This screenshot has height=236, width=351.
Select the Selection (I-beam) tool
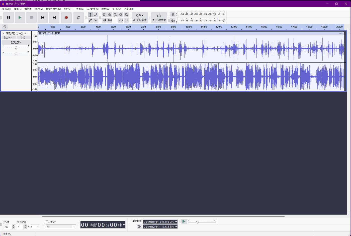[x=90, y=15]
